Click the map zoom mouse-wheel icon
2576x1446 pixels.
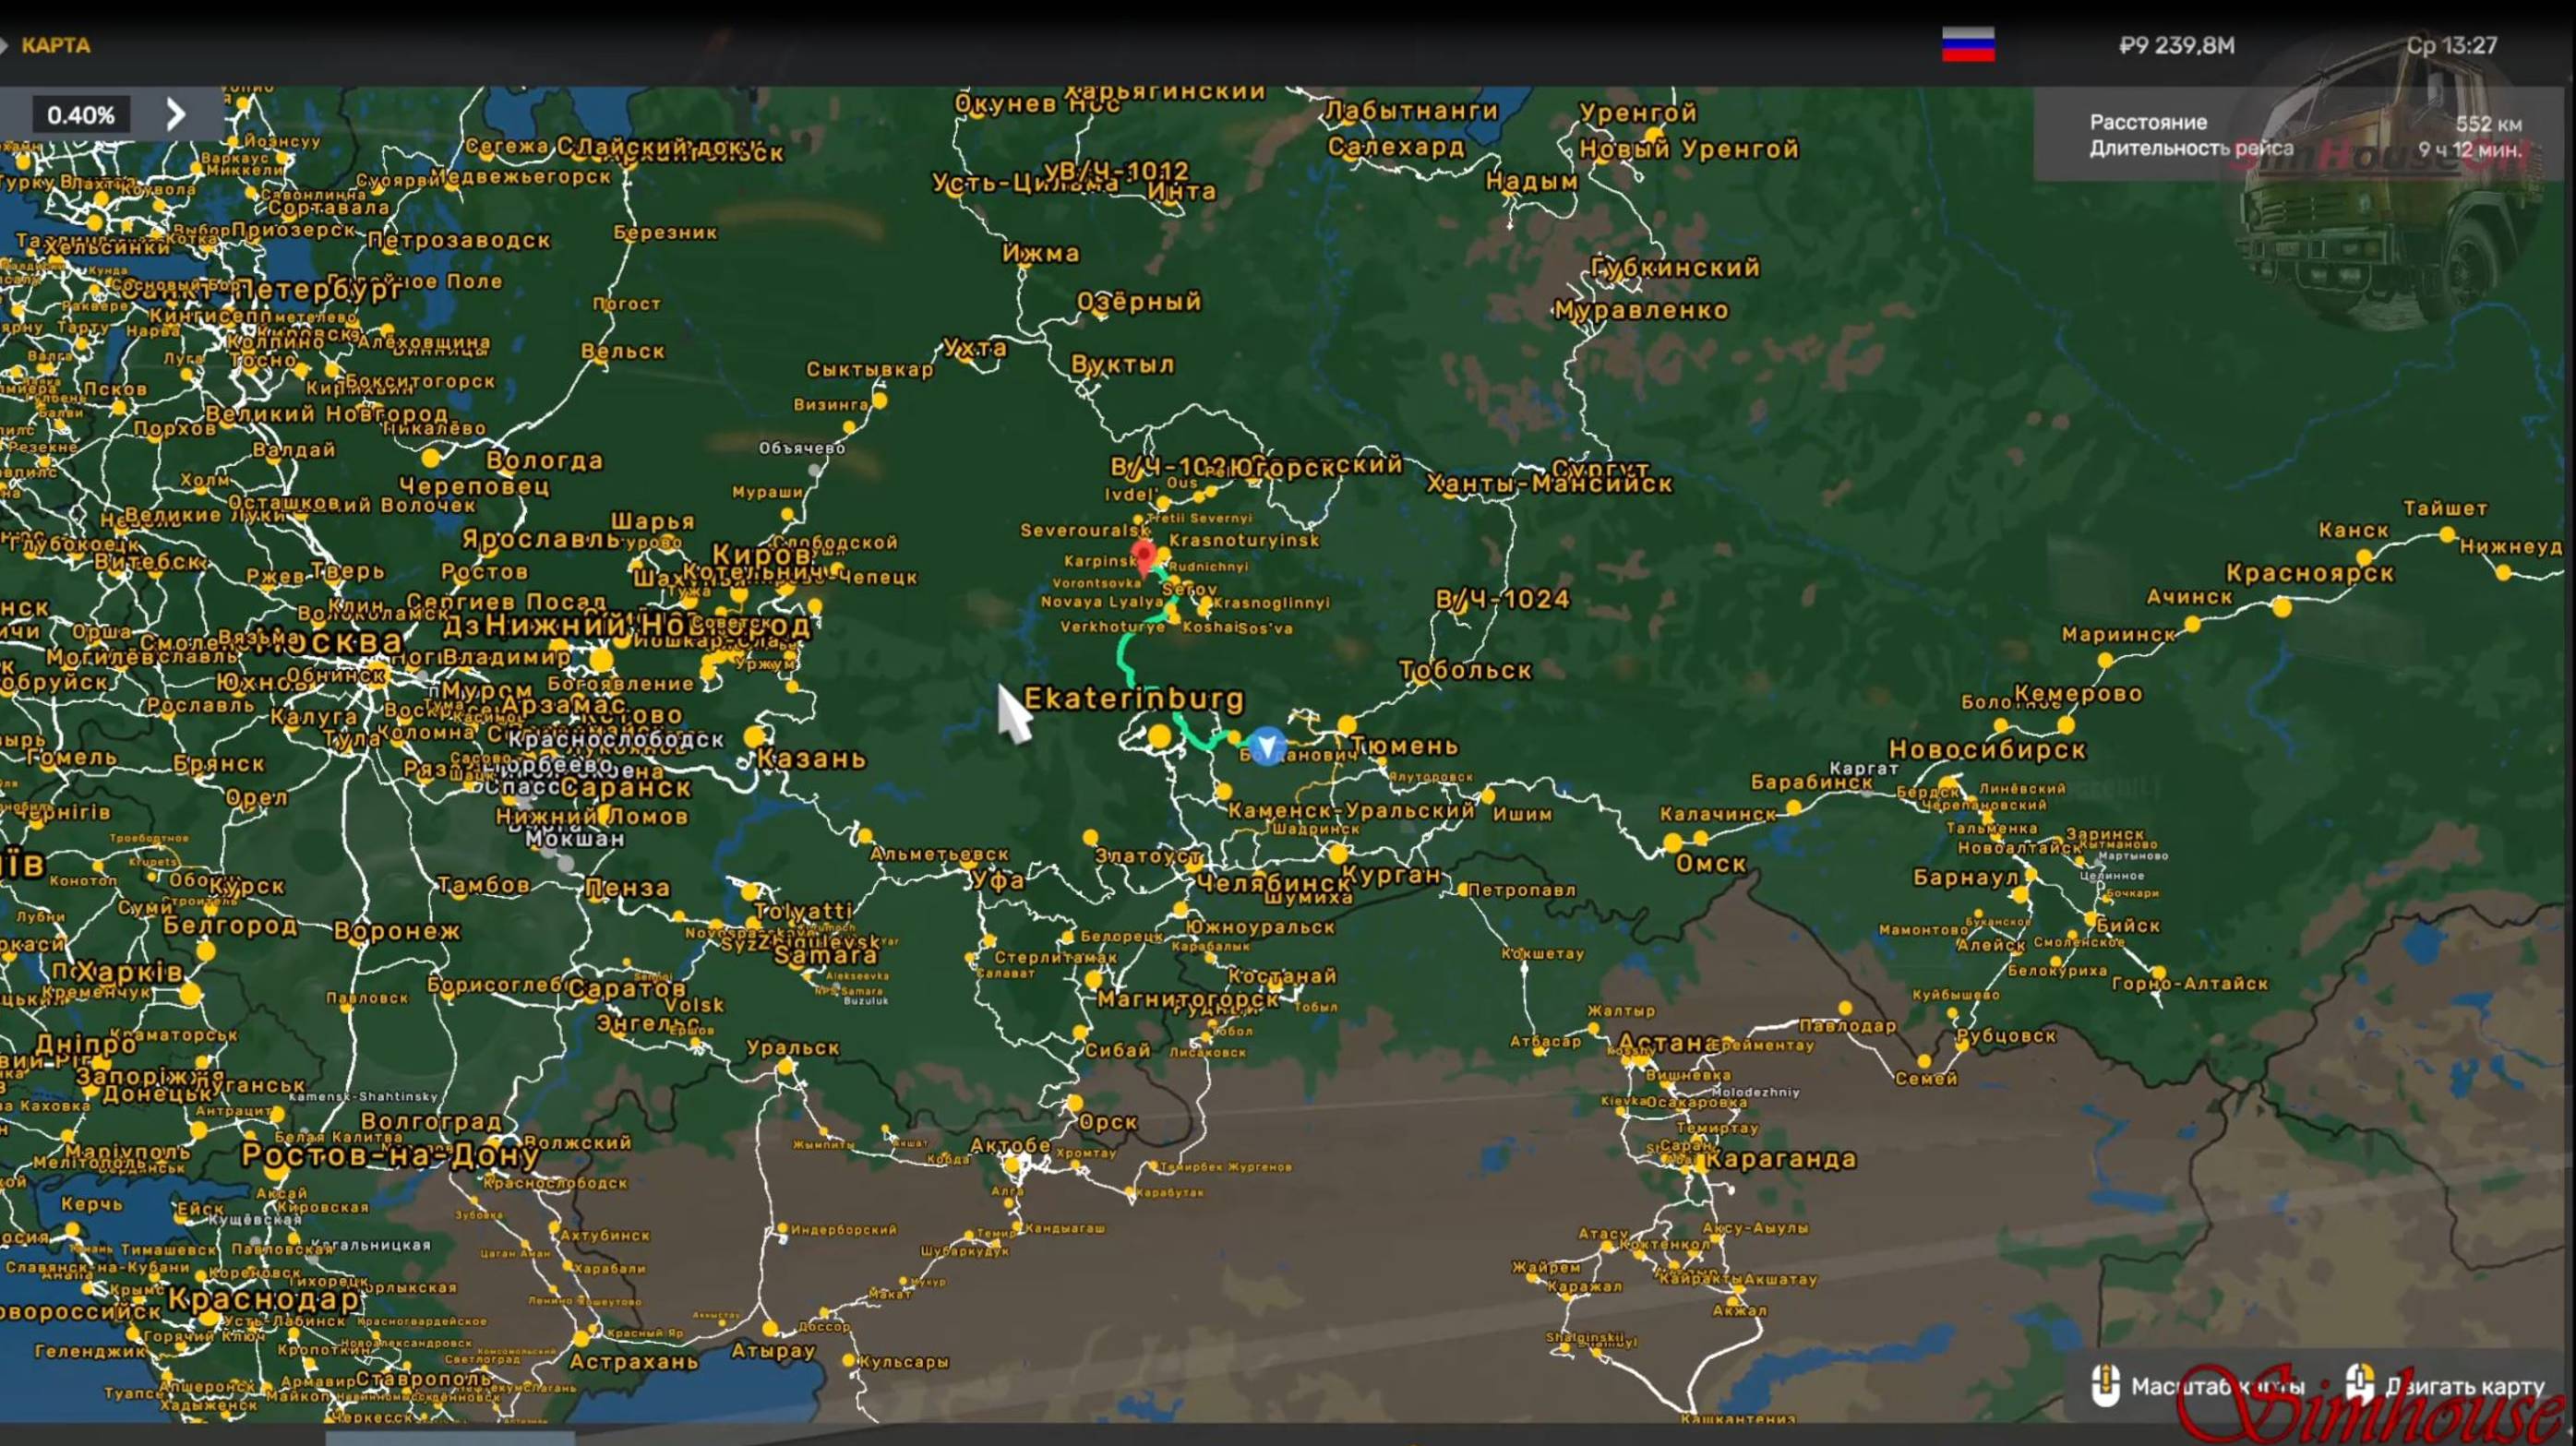2104,1386
